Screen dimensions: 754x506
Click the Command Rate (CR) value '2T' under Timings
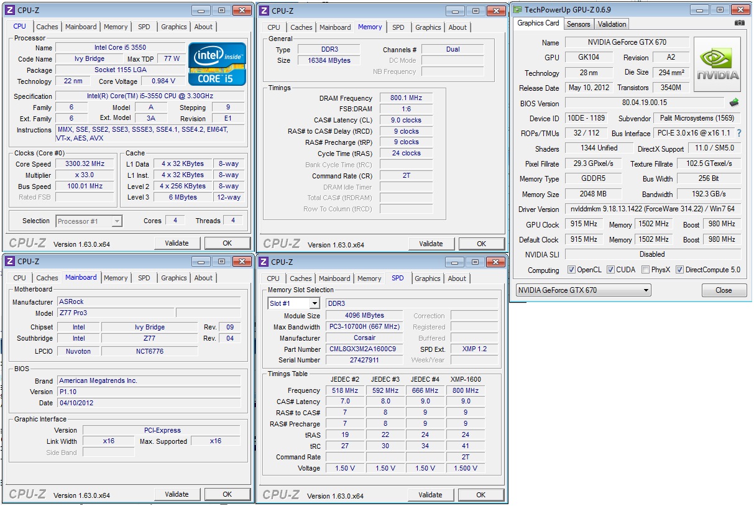coord(405,176)
